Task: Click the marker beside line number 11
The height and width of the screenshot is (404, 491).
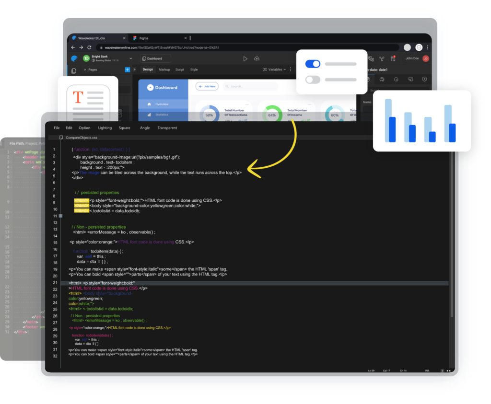Action: click(x=61, y=216)
